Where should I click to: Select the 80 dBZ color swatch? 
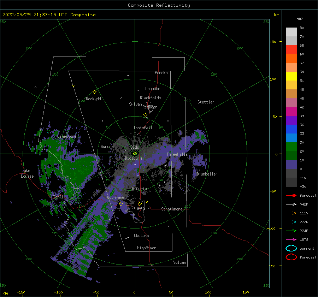pyautogui.click(x=291, y=32)
